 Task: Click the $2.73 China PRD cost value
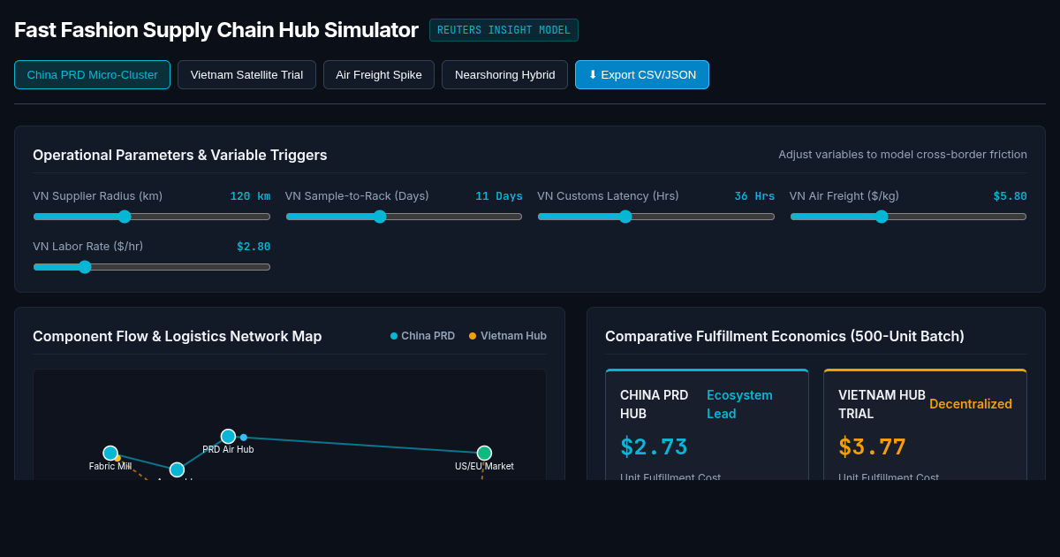[x=654, y=447]
